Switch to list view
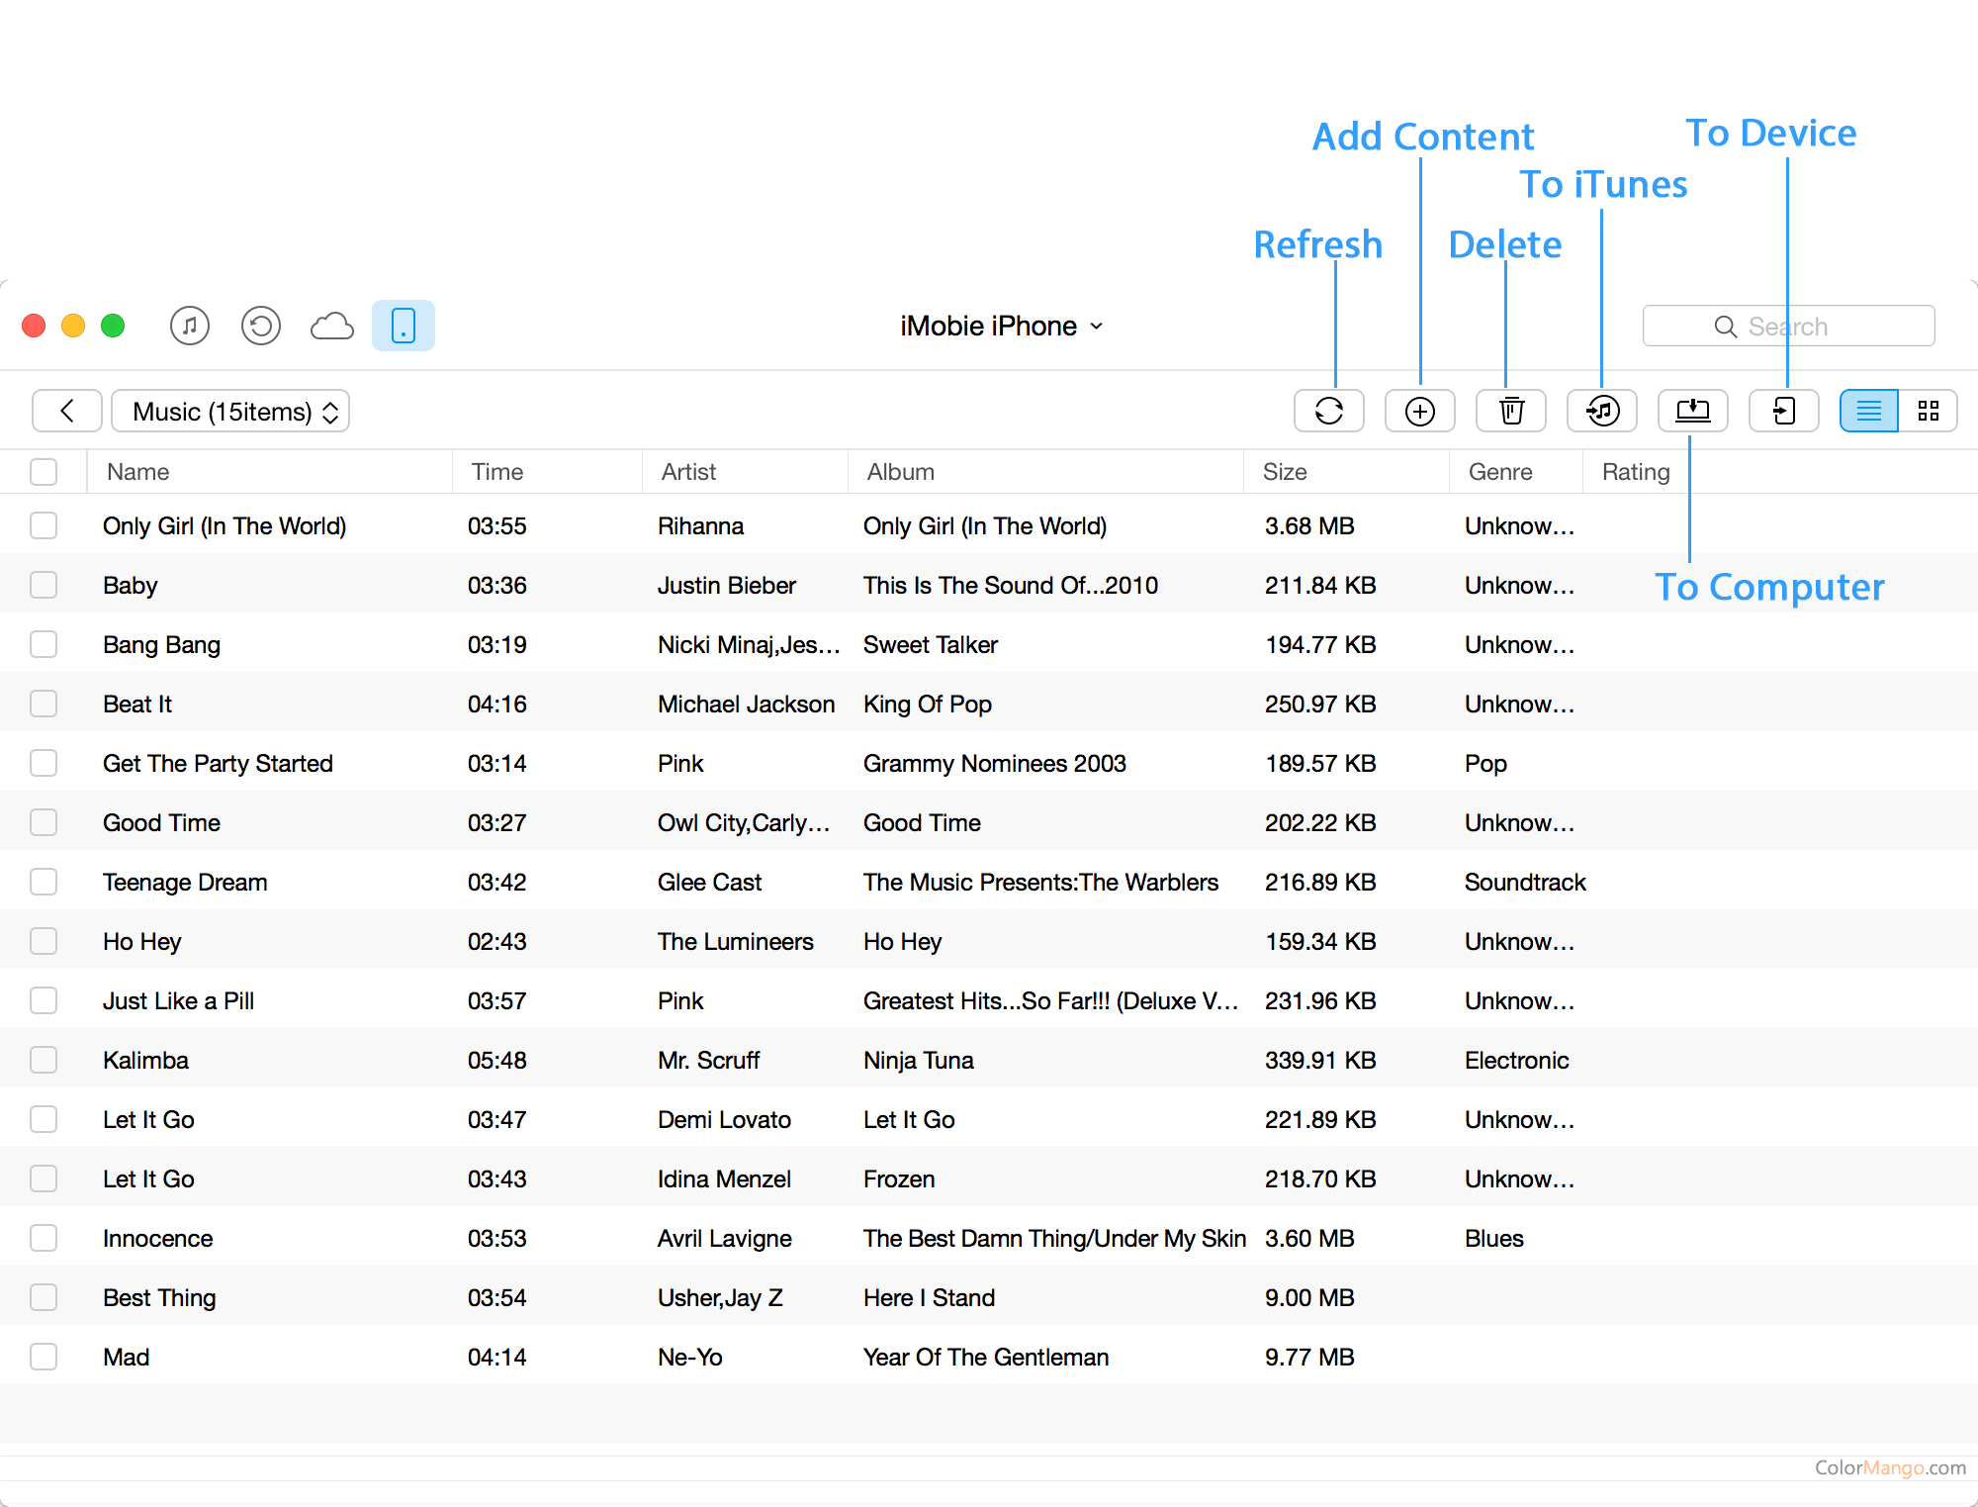 1868,411
